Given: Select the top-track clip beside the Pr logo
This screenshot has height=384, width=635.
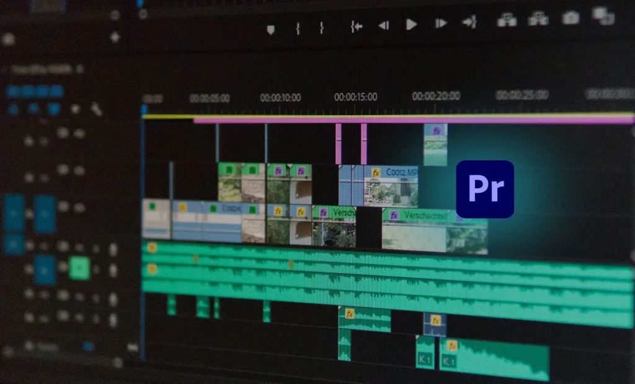Looking at the screenshot, I should [x=435, y=144].
